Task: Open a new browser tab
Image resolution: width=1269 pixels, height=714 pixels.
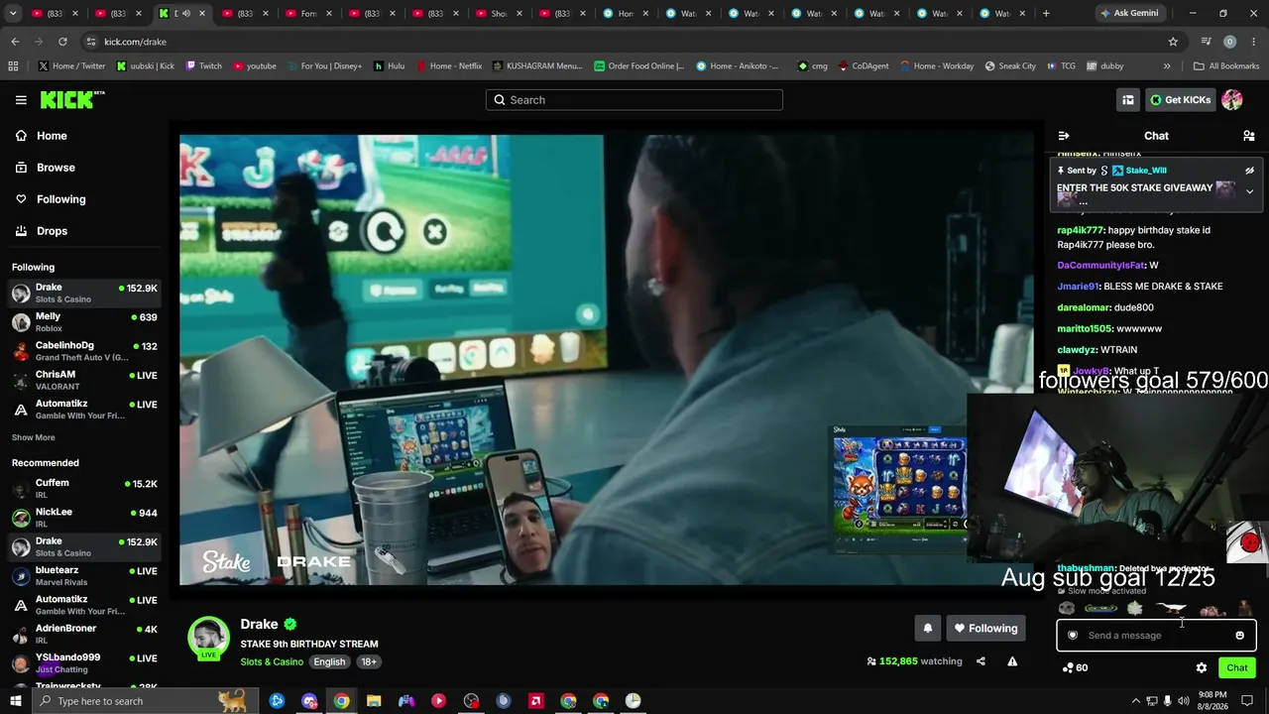Action: [1046, 13]
